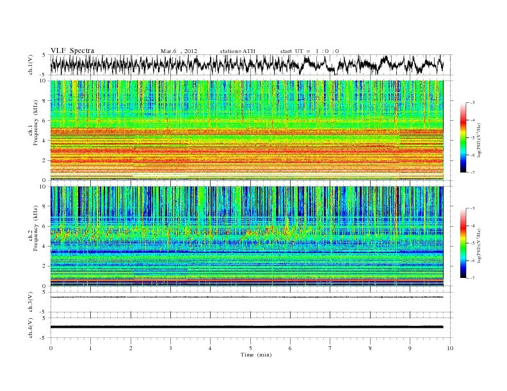Screen dimensions: 507x391
Task: Click inside the ch.1 spectrogram panel
Action: point(246,130)
